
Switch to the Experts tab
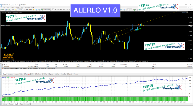[x=70, y=74]
